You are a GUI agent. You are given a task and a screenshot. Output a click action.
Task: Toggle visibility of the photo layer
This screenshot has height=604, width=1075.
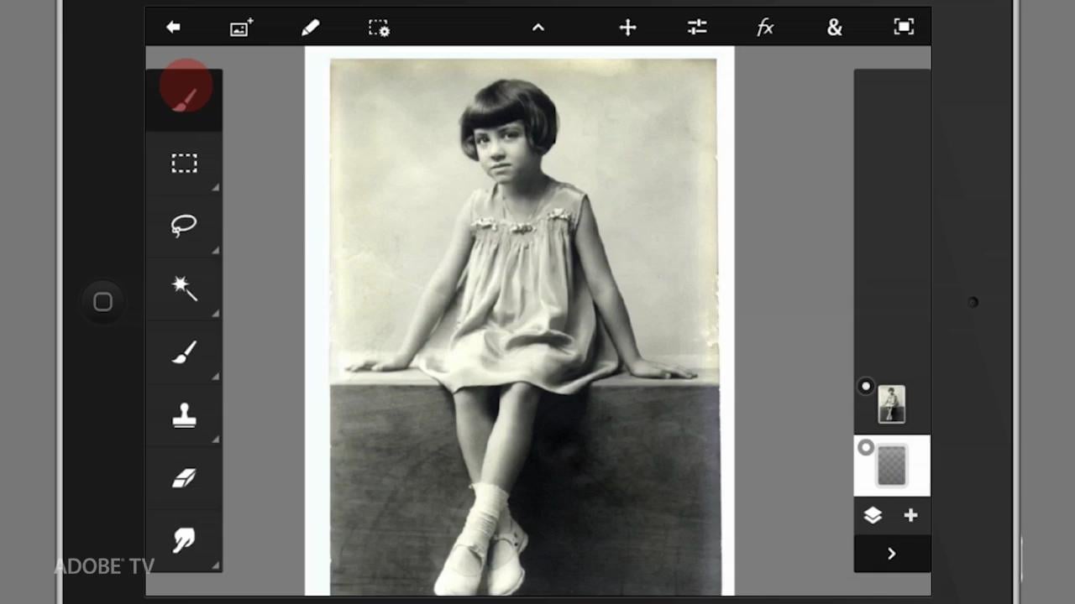pyautogui.click(x=866, y=386)
